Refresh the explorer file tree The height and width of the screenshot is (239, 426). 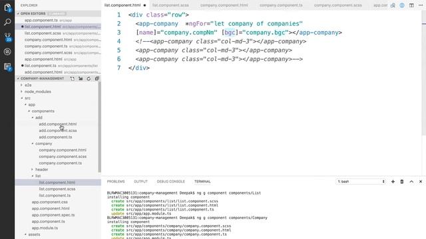[x=89, y=78]
